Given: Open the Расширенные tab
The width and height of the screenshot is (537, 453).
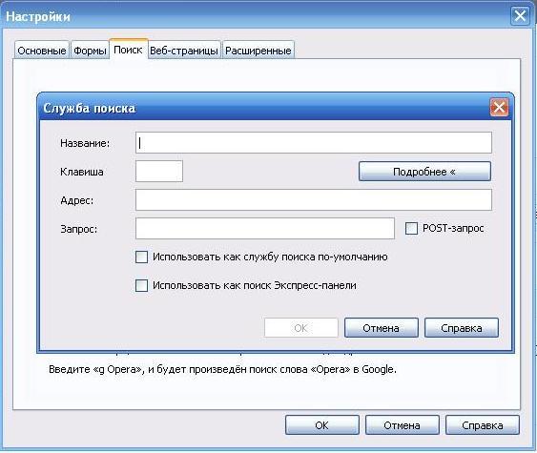Looking at the screenshot, I should click(258, 51).
